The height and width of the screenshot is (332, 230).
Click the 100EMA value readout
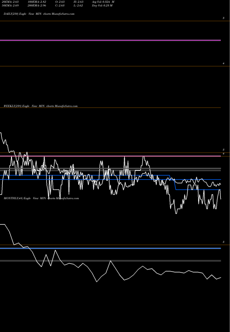[x=37, y=2]
